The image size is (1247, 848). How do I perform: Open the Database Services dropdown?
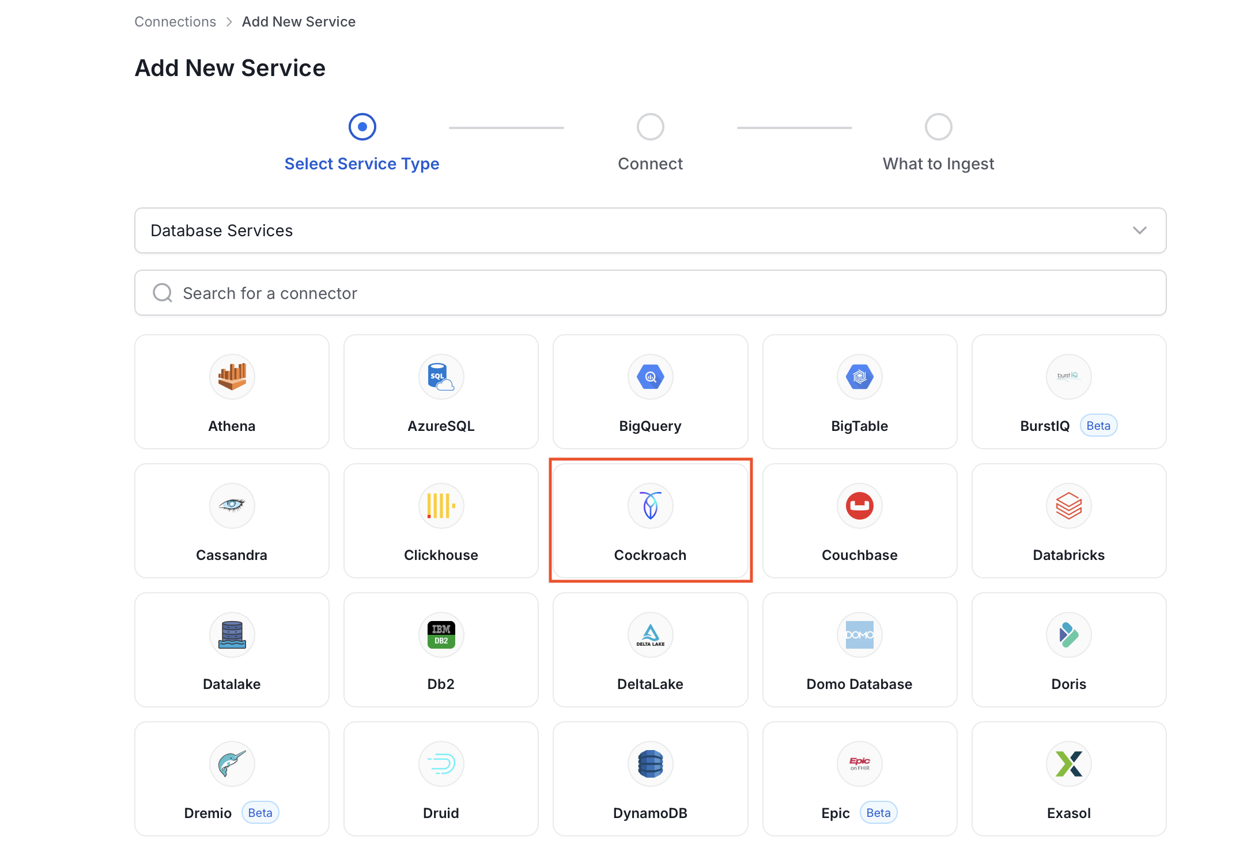coord(651,230)
